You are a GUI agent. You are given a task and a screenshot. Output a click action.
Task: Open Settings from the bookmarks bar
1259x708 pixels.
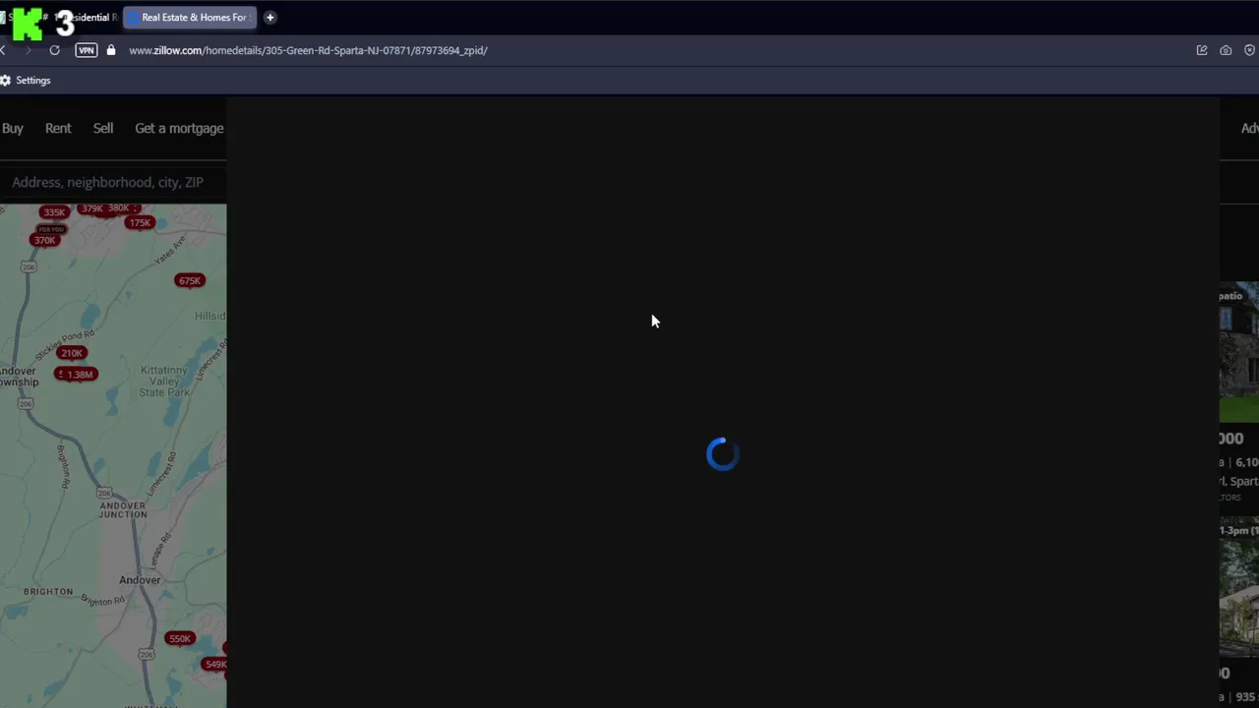26,81
